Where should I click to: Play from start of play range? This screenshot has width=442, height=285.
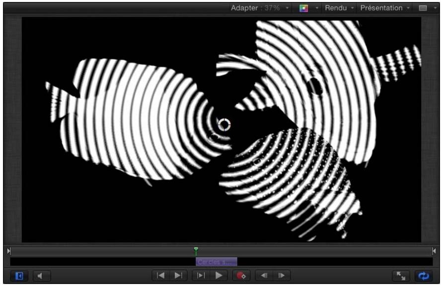[x=201, y=275]
